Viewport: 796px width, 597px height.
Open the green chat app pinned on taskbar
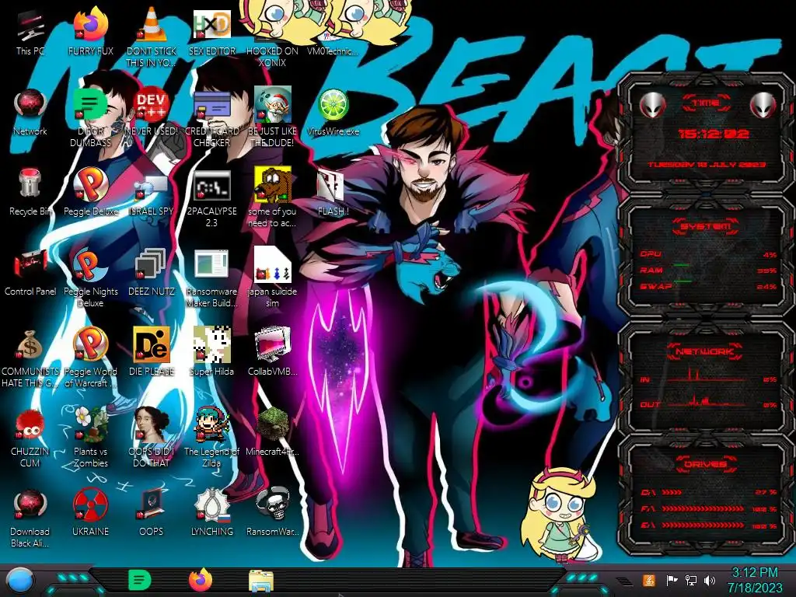tap(140, 580)
